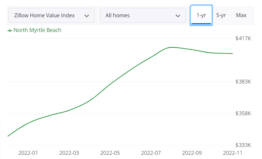Open the All homes dropdown

tap(143, 15)
